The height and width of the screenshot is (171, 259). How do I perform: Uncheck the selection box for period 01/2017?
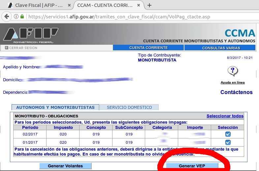[x=228, y=142]
